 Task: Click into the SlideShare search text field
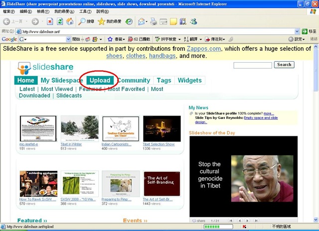click(253, 65)
